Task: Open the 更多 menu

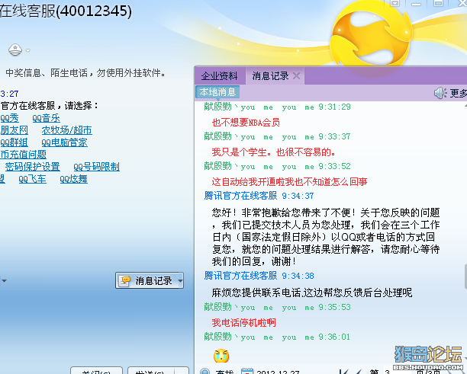Action: (458, 93)
